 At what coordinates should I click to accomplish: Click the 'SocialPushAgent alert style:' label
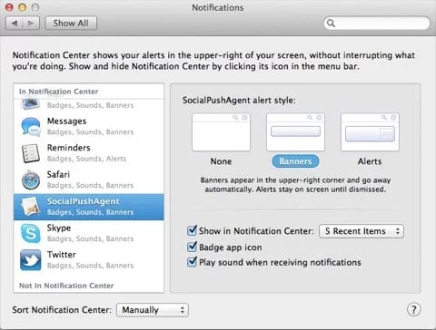[239, 101]
